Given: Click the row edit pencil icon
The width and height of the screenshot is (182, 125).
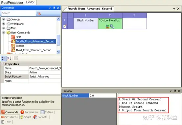Looking at the screenshot, I should coord(65,26).
